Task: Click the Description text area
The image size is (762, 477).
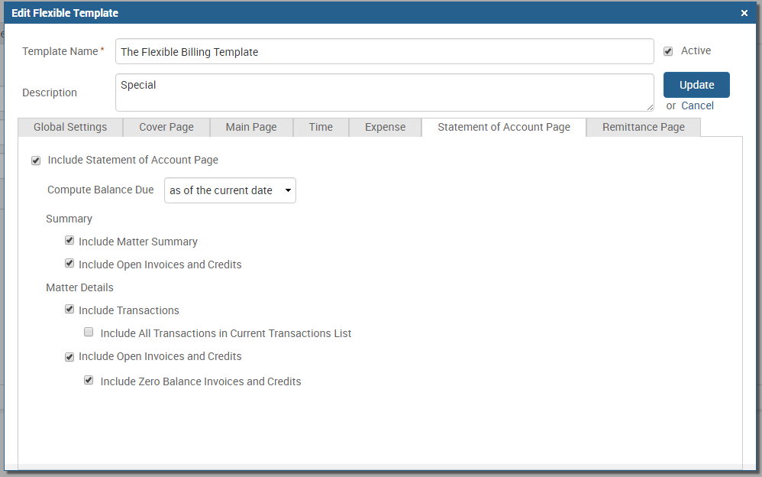Action: tap(384, 92)
